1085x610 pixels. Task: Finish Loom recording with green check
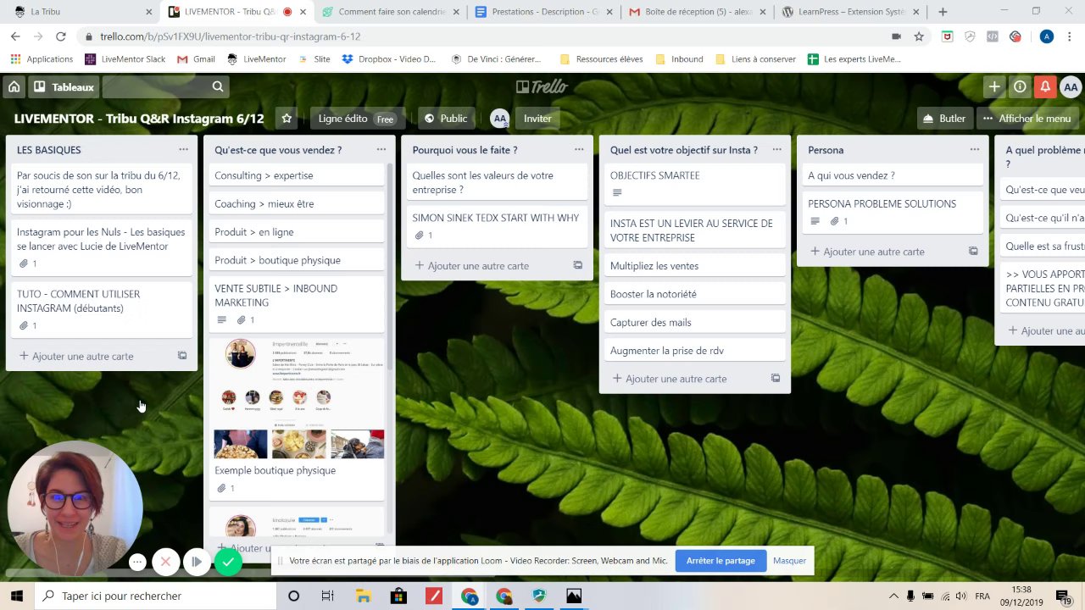click(228, 562)
